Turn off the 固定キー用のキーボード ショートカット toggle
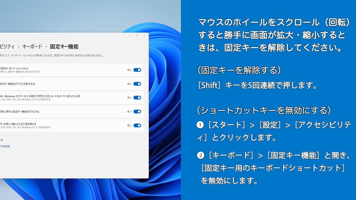This screenshot has width=356, height=200. coord(137,70)
